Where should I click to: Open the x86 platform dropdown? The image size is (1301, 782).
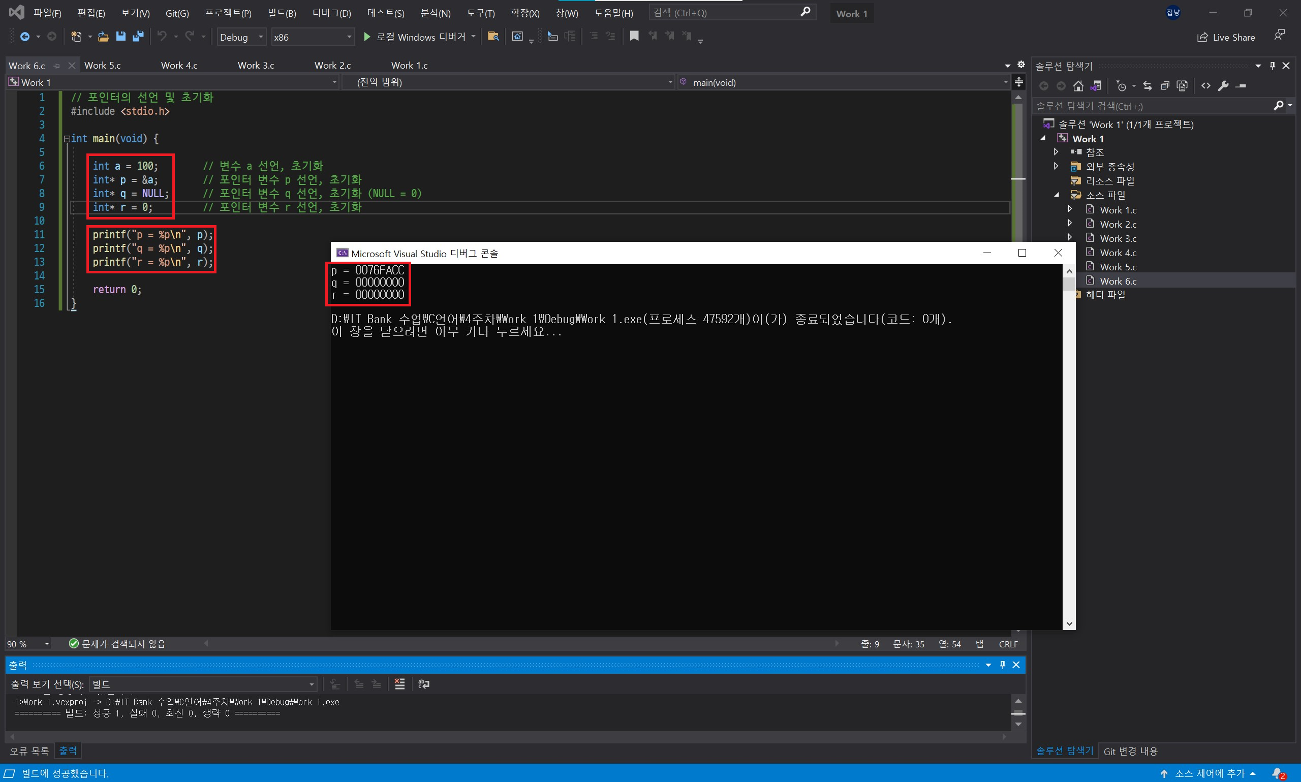[x=348, y=37]
